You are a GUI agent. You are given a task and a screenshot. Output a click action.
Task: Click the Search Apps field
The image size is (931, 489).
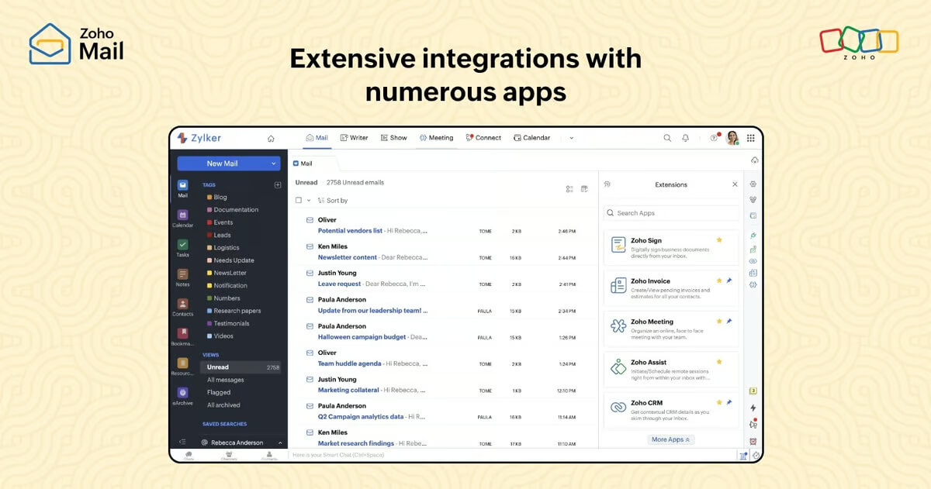click(x=671, y=213)
